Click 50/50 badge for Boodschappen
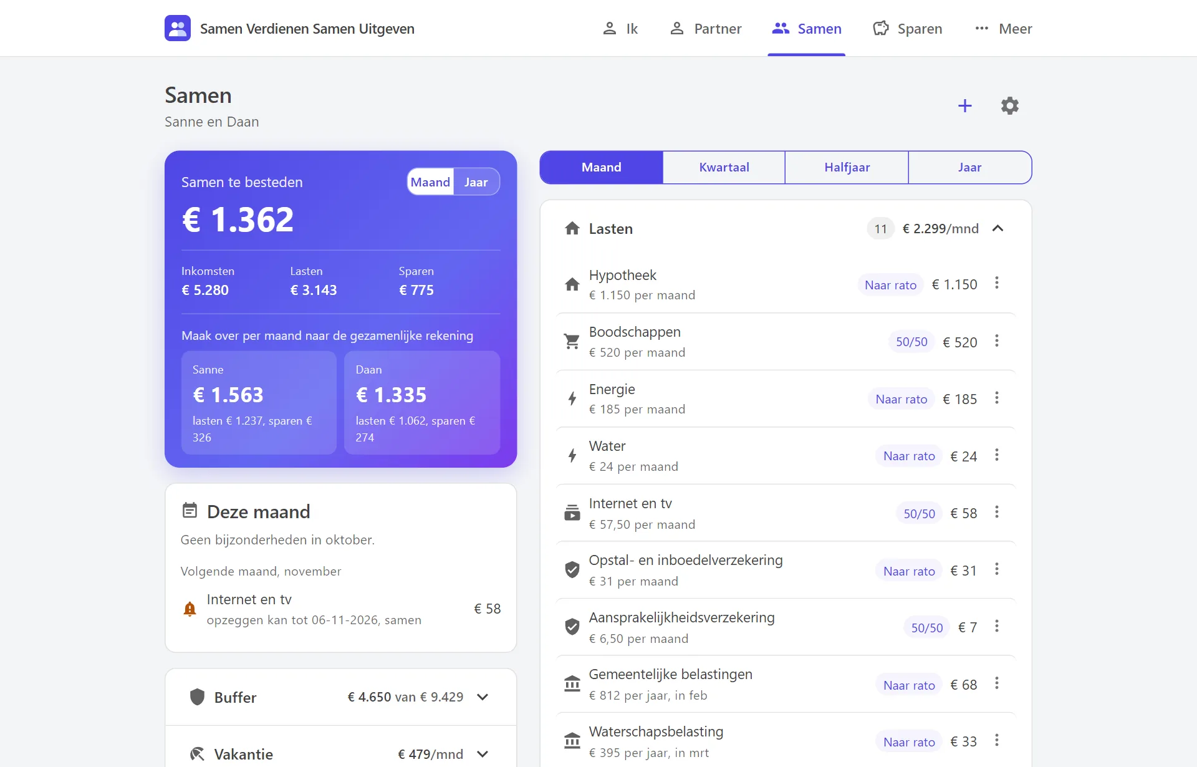This screenshot has height=767, width=1197. point(911,342)
